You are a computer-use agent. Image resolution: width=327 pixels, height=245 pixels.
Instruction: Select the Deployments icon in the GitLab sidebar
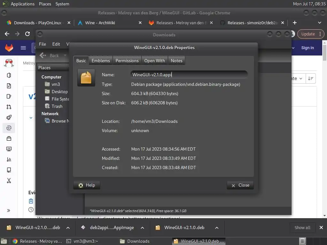9,128
